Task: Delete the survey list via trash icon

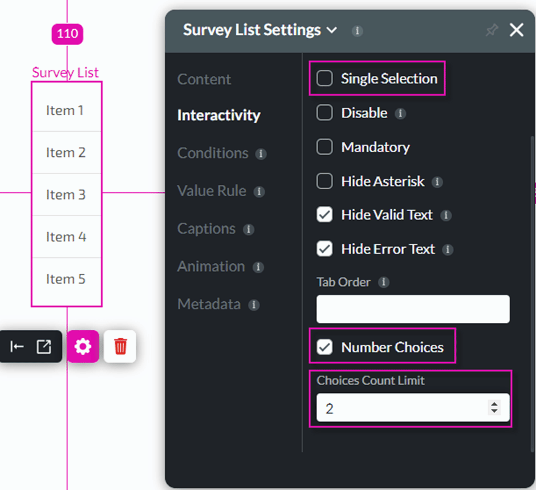Action: (x=120, y=346)
